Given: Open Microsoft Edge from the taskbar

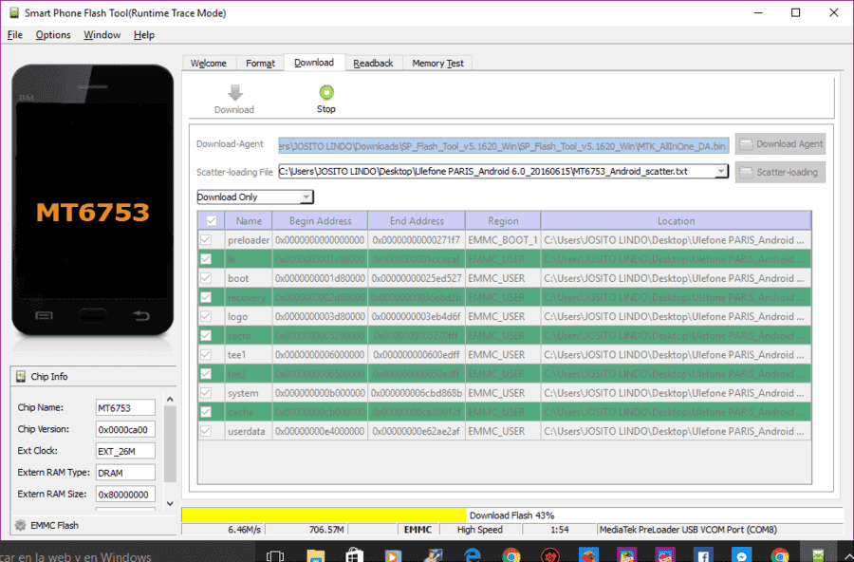Looking at the screenshot, I should pos(473,555).
